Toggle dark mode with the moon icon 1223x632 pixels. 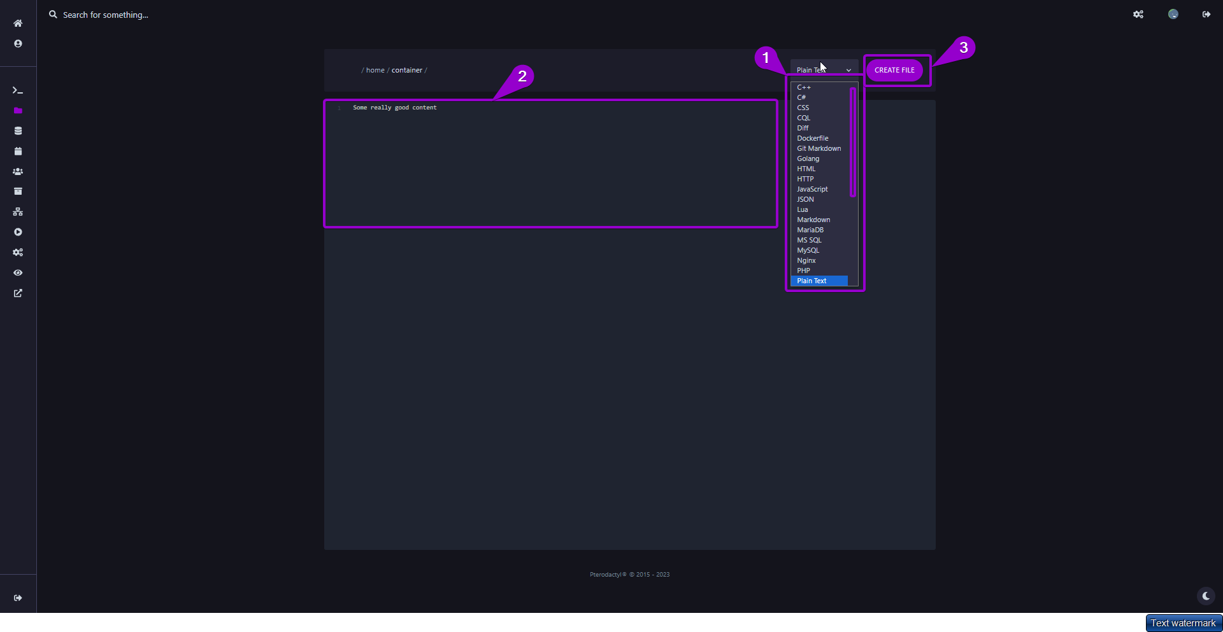pyautogui.click(x=1206, y=596)
